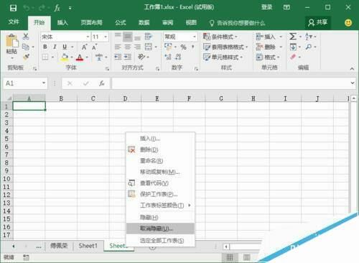This screenshot has width=359, height=263.
Task: Choose 重命名(R) from context menu
Action: 160,161
